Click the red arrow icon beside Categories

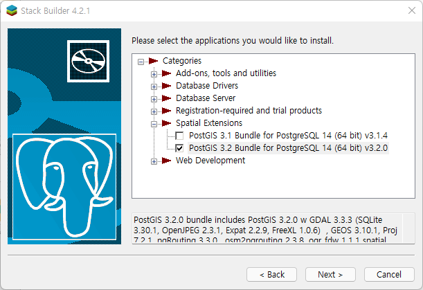(153, 61)
